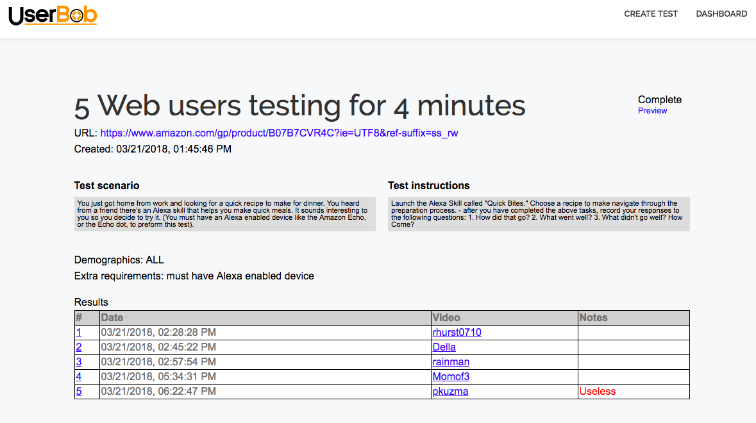Click the empty Notes cell for rhurst0710
The width and height of the screenshot is (756, 423).
pos(633,333)
